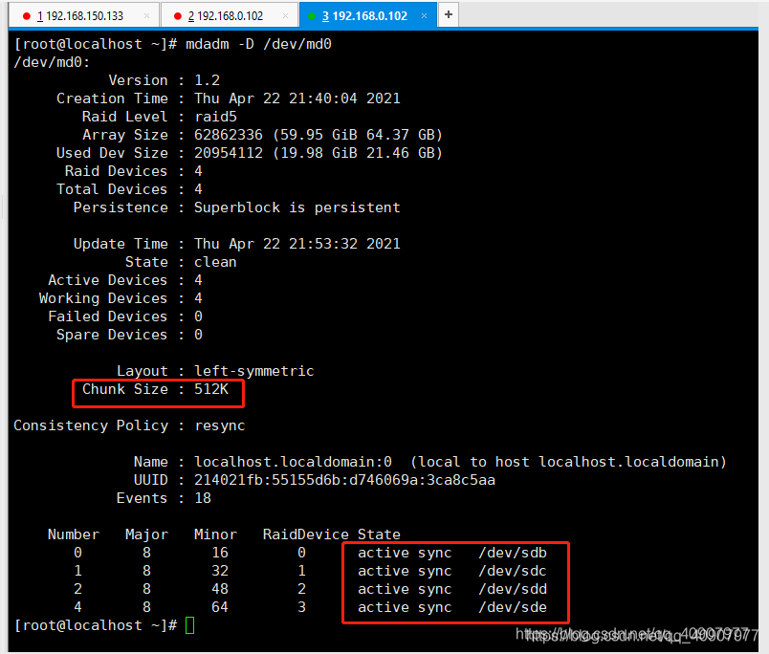Click the '/dev/md0:' output line
769x654 pixels.
point(52,62)
